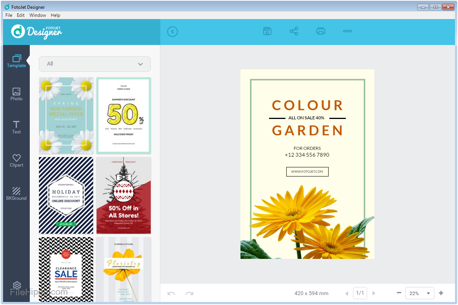Click the Redo arrow
This screenshot has height=305, width=458.
189,293
